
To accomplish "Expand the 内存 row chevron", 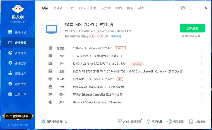I will [x=202, y=56].
